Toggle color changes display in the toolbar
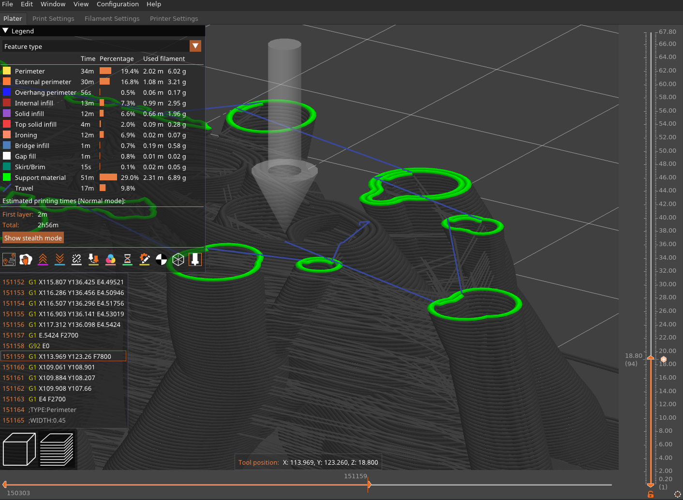The height and width of the screenshot is (500, 683). [x=110, y=259]
